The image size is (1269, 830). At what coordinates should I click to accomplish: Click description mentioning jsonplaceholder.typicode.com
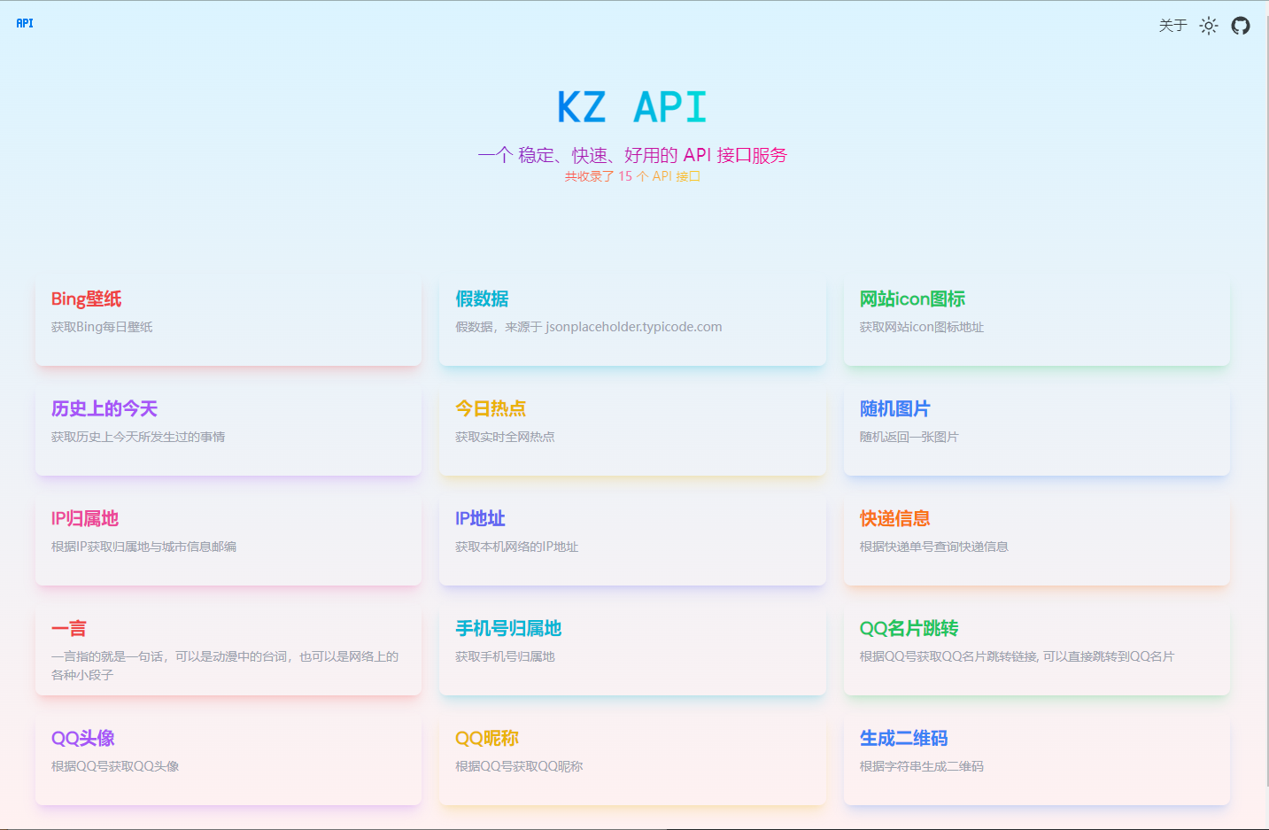[589, 327]
